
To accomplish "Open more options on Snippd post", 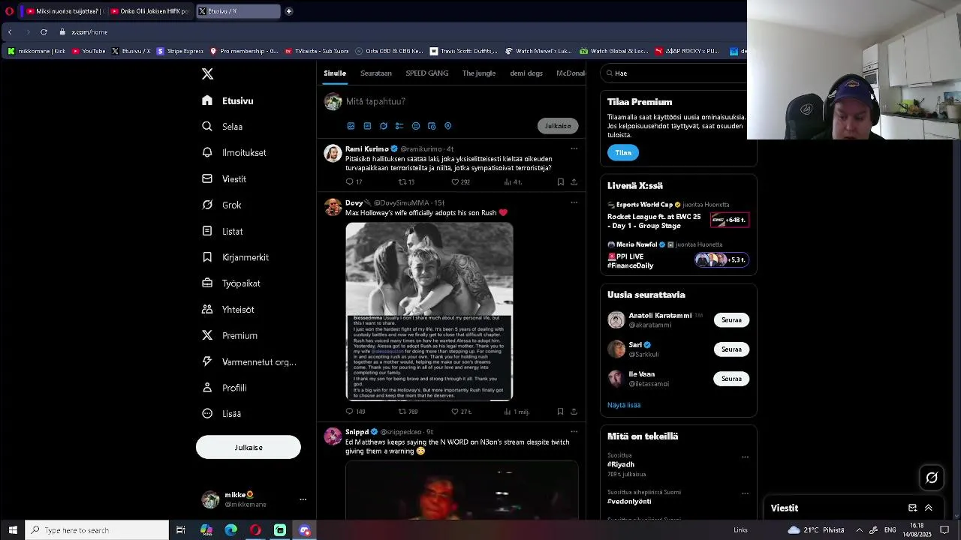I will click(574, 432).
